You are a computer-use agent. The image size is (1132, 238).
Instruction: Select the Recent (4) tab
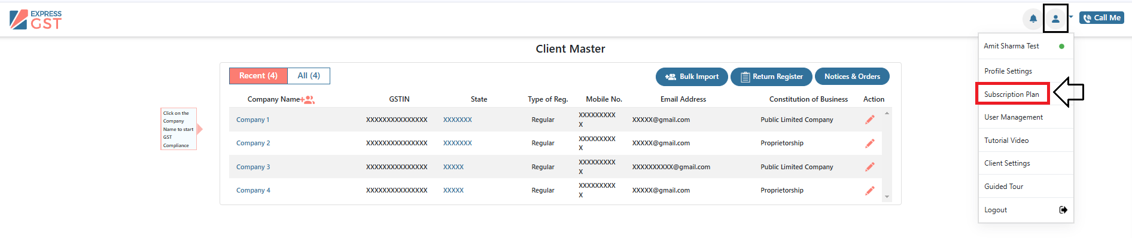click(258, 76)
